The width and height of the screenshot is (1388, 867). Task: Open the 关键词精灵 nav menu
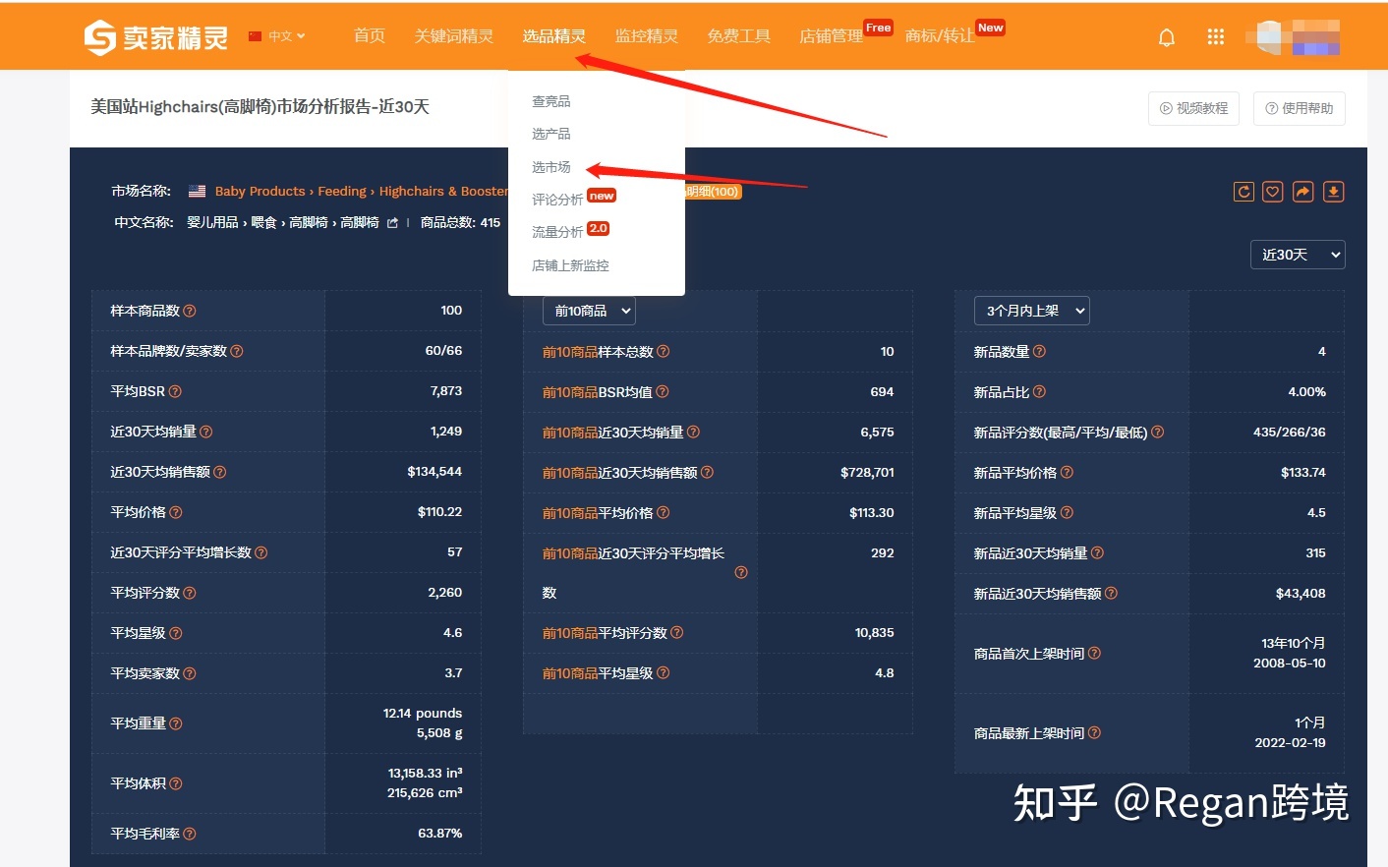click(x=454, y=35)
